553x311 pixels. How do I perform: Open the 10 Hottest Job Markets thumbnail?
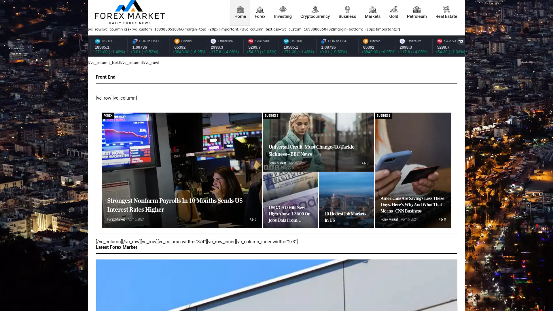(346, 200)
